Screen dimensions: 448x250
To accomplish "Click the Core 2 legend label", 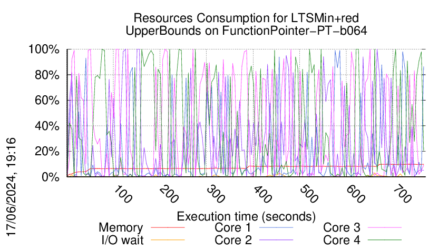I will click(x=233, y=241).
